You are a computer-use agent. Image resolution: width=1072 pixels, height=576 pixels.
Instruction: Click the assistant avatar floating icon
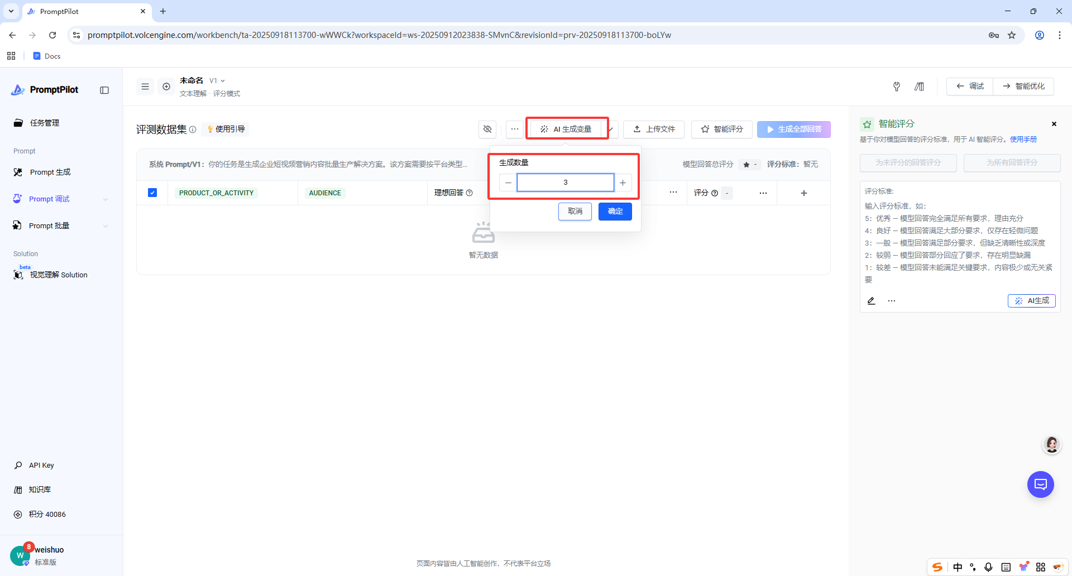coord(1052,445)
